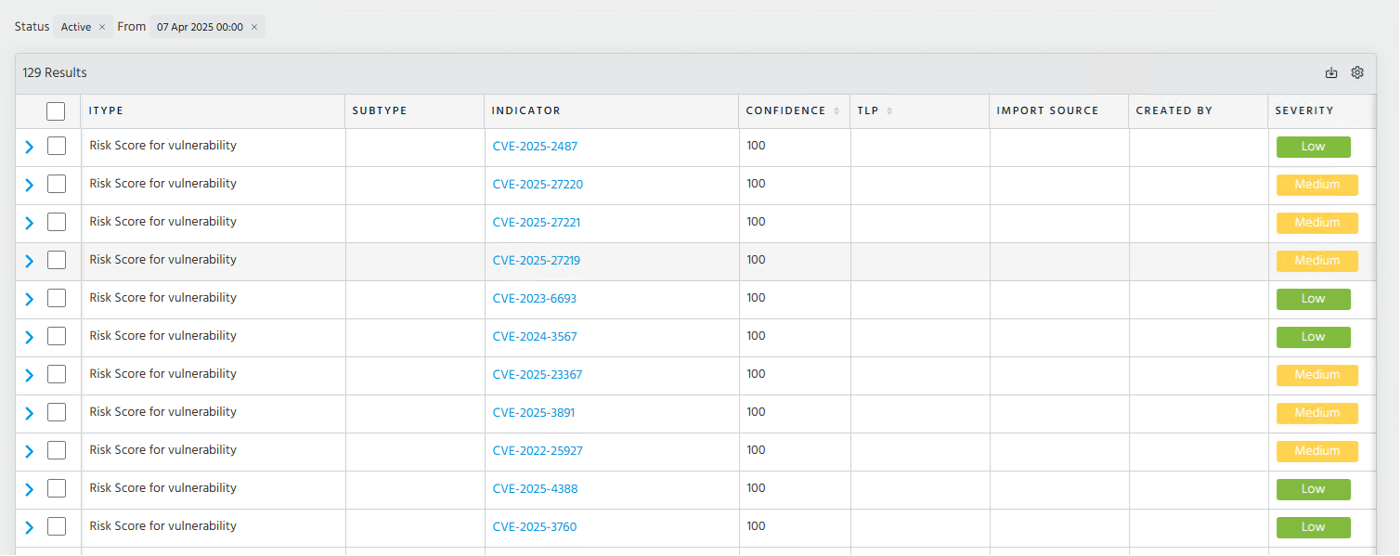Select checkbox for CVE-2022-25927 row
Image resolution: width=1400 pixels, height=556 pixels.
[57, 450]
